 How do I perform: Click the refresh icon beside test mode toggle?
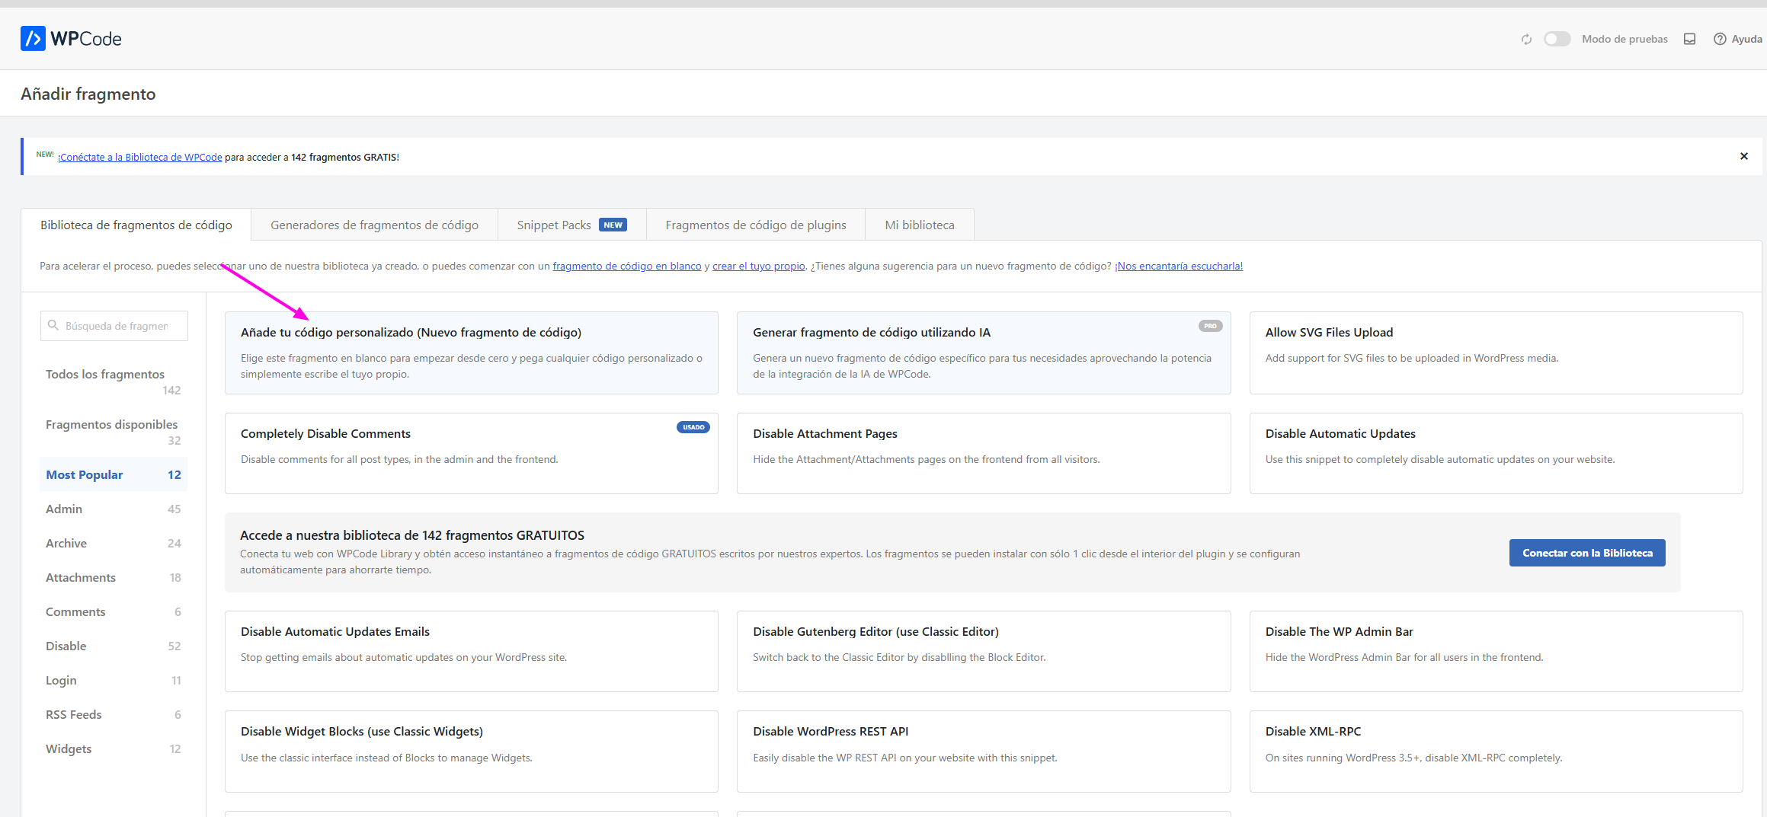[1526, 40]
